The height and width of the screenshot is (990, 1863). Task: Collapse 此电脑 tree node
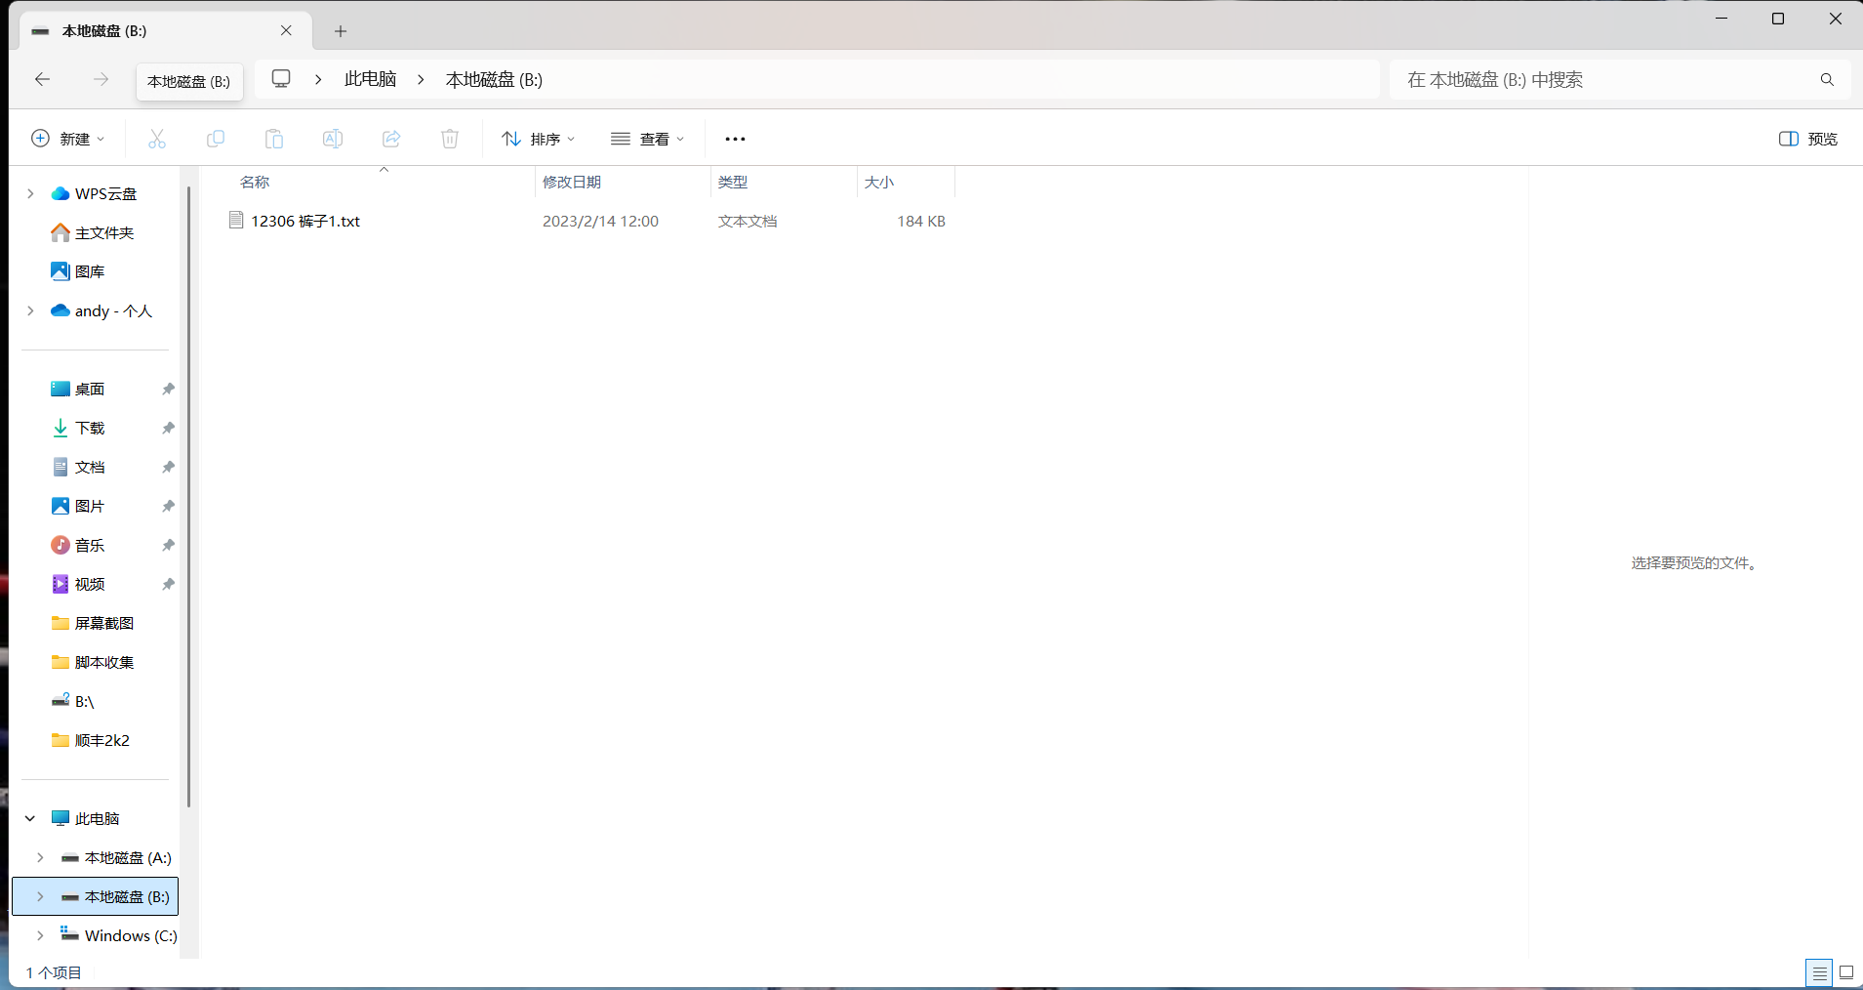(x=30, y=818)
